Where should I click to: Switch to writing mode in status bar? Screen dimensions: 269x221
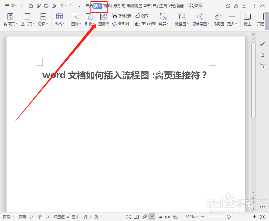pos(144,217)
